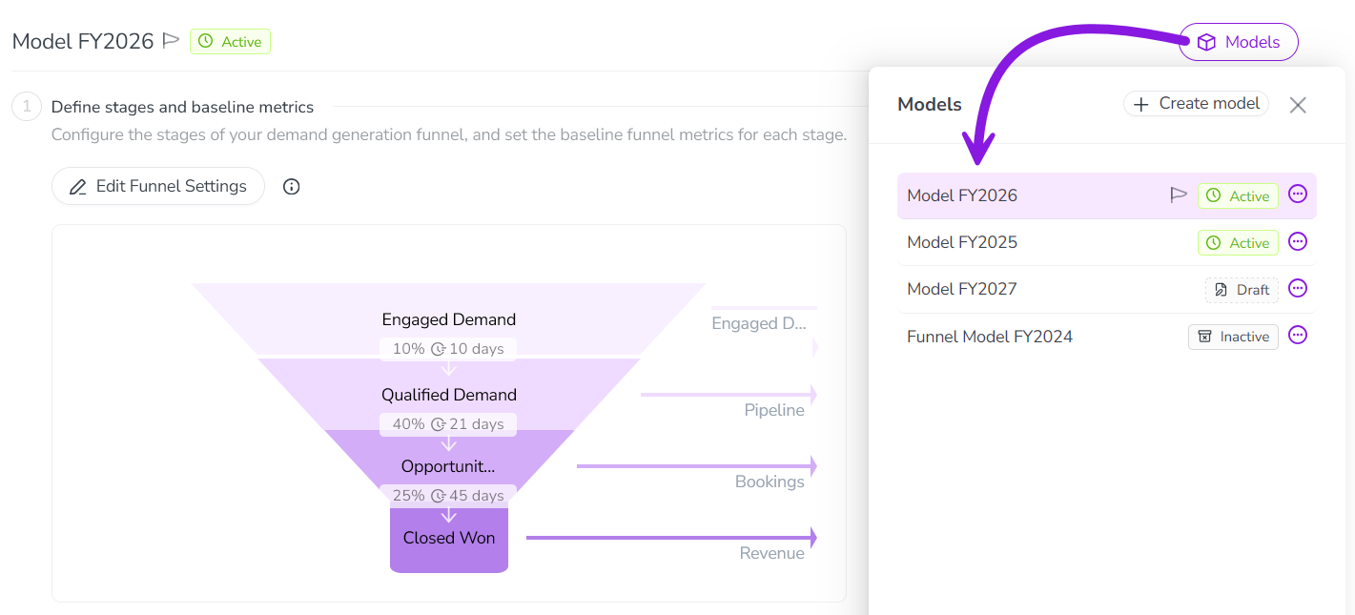Click Model FY2026 page title
The image size is (1355, 615).
83,41
